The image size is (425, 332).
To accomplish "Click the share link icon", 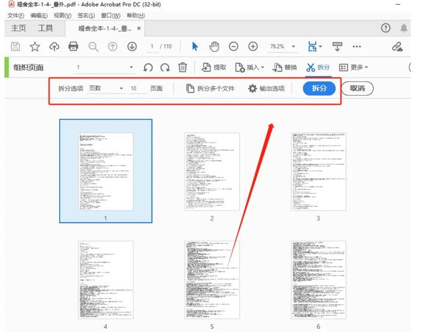I will (397, 46).
